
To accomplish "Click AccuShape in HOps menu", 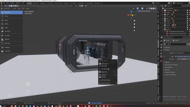I will tap(107, 69).
